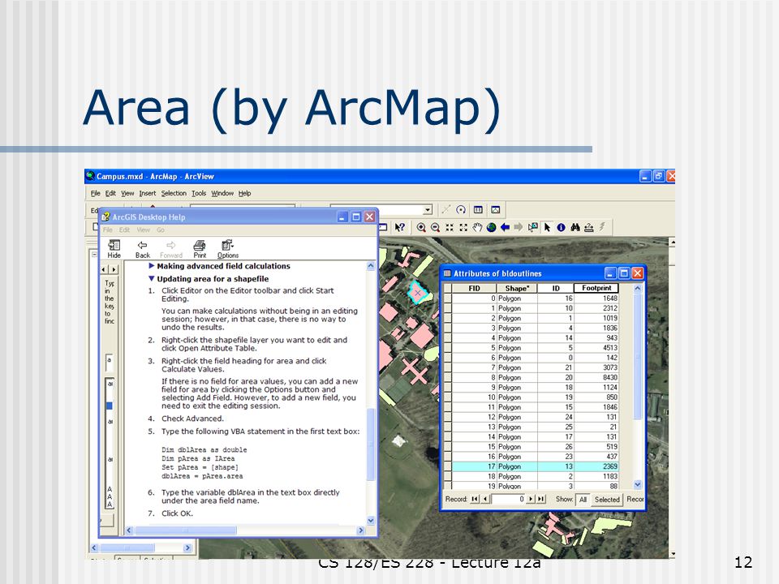
Task: Open the Sketch Properties toolbar icon
Action: click(x=495, y=209)
